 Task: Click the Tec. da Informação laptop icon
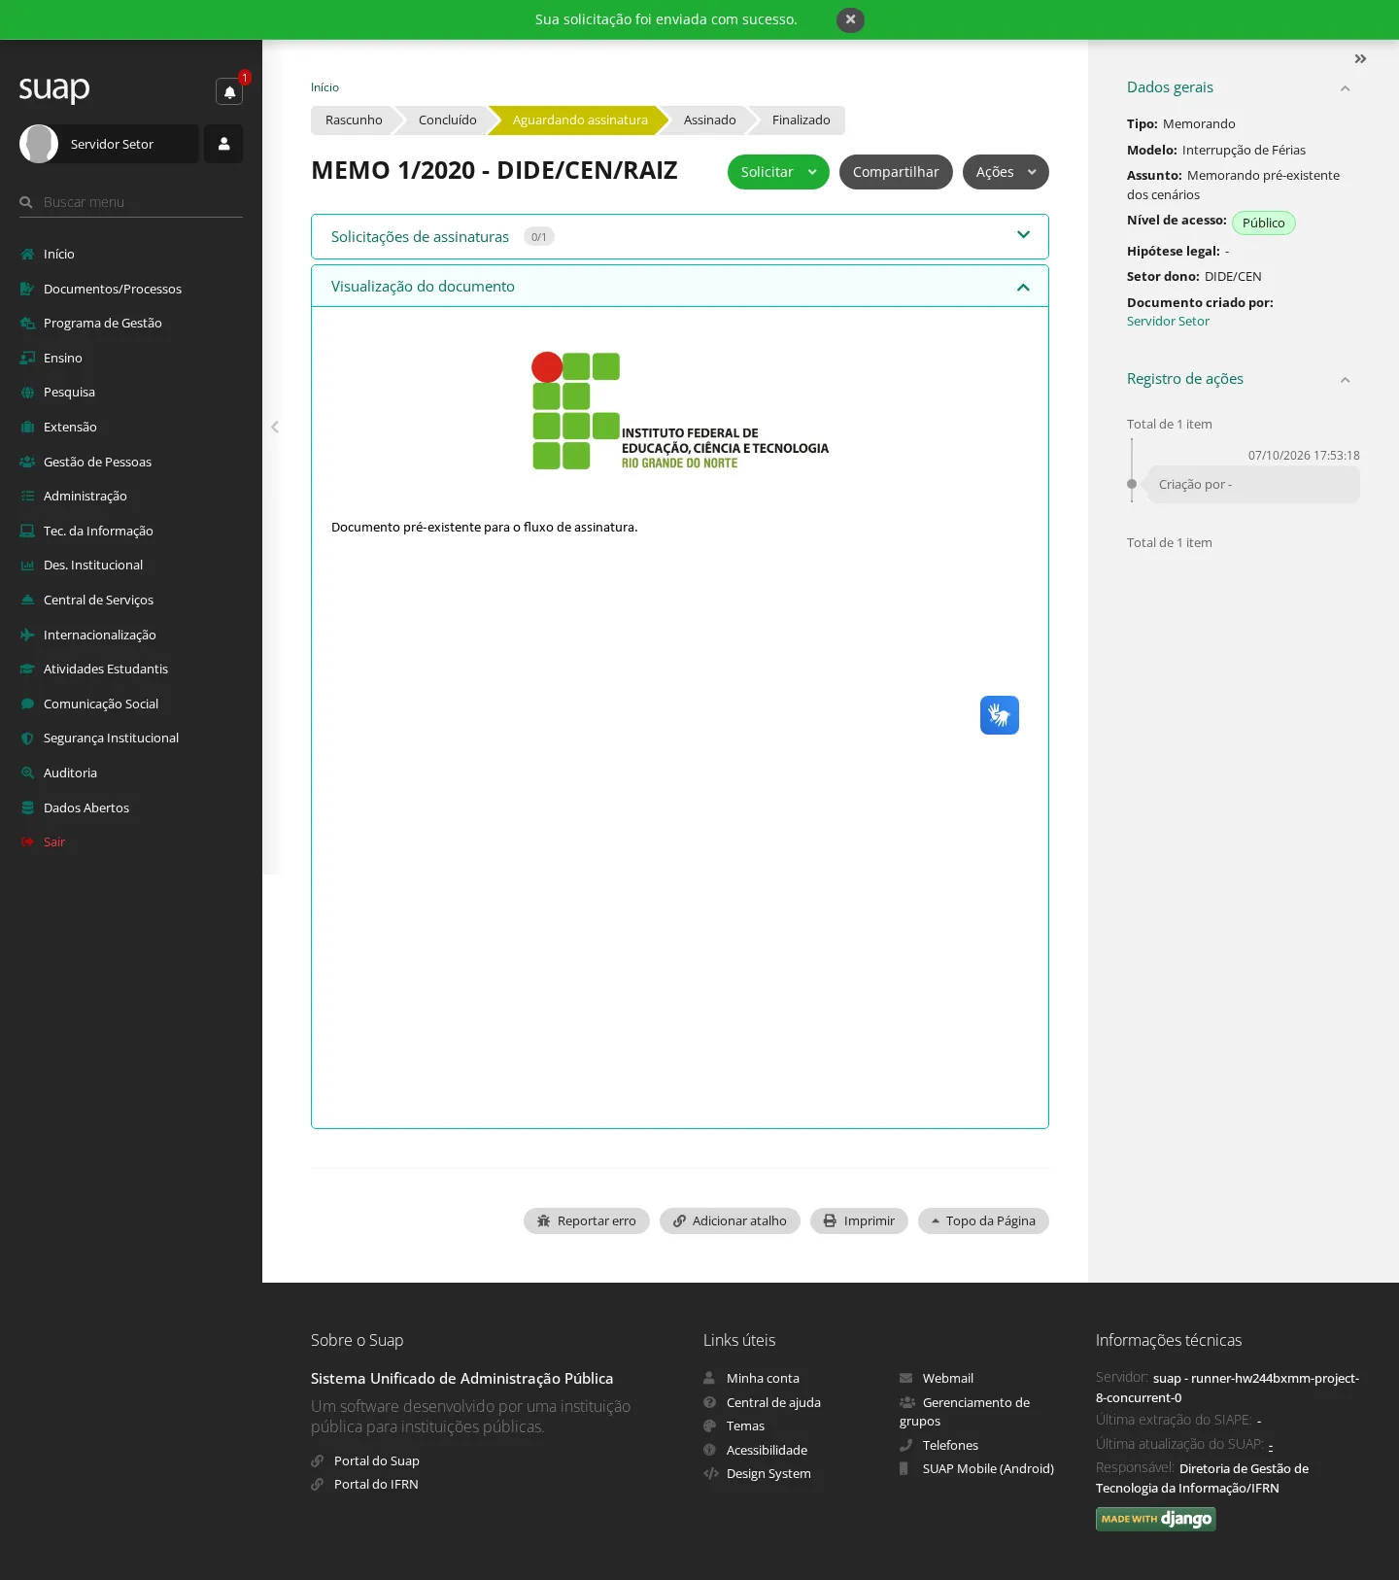coord(27,531)
